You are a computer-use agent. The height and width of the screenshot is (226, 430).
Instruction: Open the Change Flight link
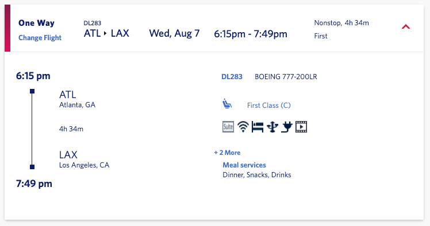click(x=40, y=38)
